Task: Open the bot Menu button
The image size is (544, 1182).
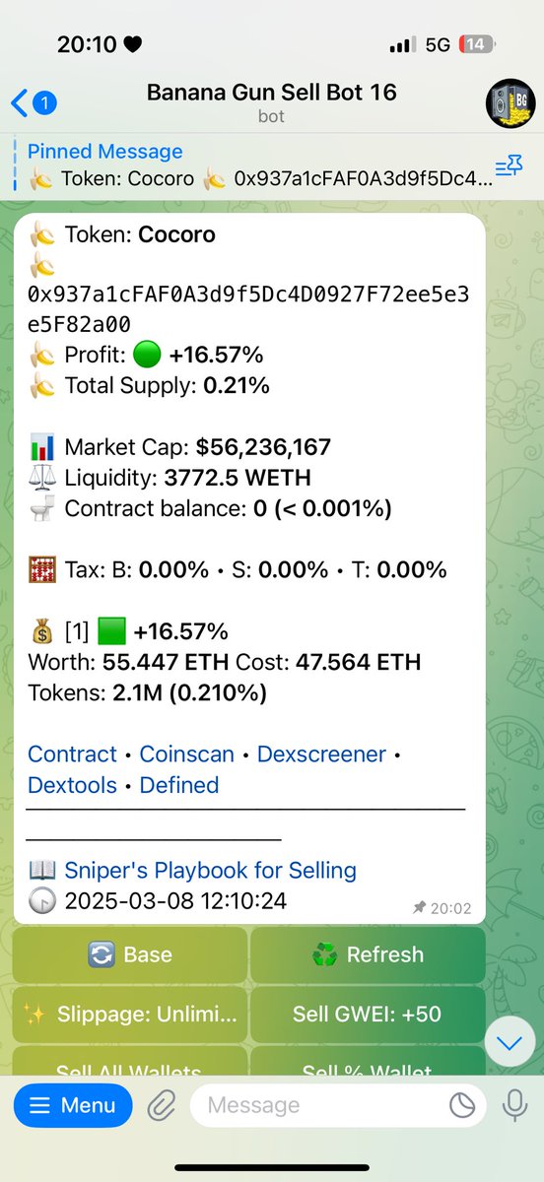Action: [x=72, y=1105]
